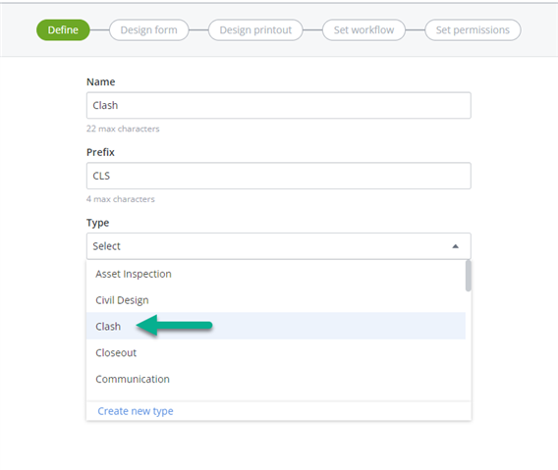The width and height of the screenshot is (558, 470).
Task: Choose Communication from the dropdown
Action: 276,379
